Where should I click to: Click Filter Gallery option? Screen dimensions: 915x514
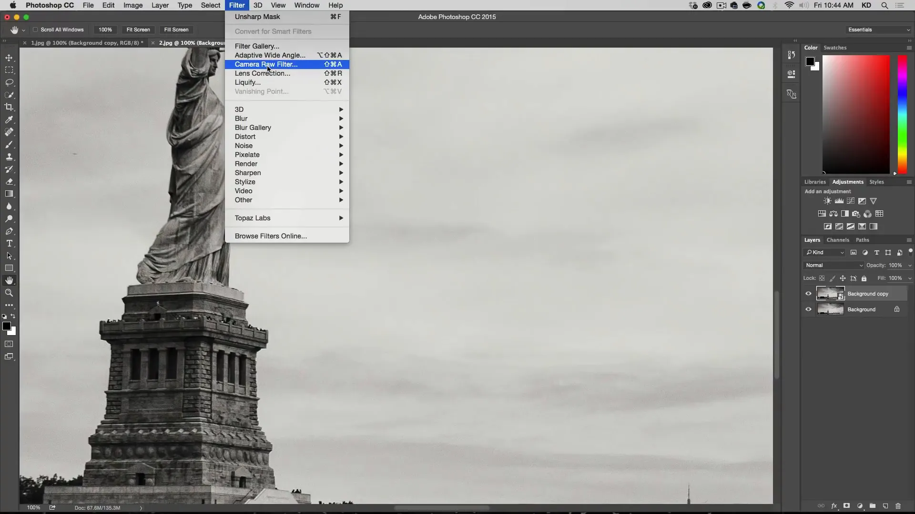[x=257, y=46]
